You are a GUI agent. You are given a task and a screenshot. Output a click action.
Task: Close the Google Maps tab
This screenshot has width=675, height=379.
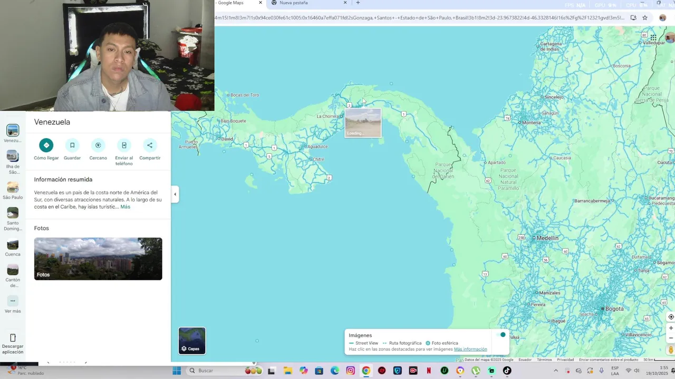pos(261,3)
